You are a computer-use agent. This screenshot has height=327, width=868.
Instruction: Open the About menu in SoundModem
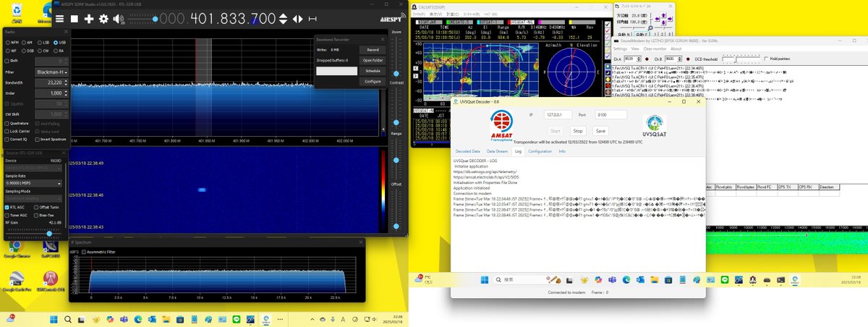(676, 49)
